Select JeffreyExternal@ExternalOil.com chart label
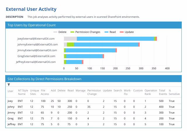The height and width of the screenshot is (131, 187). 36,62
